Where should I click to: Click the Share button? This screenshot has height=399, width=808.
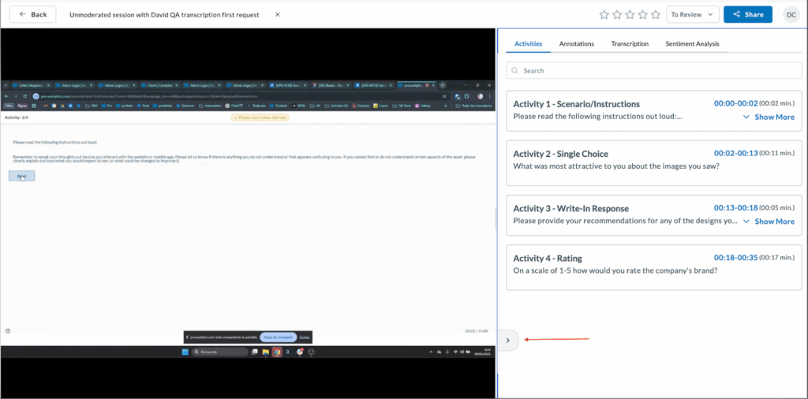pyautogui.click(x=747, y=15)
